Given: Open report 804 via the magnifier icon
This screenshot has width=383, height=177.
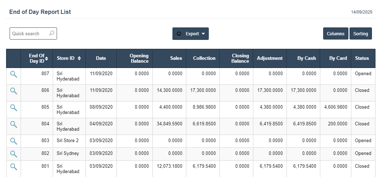Looking at the screenshot, I should click(14, 124).
